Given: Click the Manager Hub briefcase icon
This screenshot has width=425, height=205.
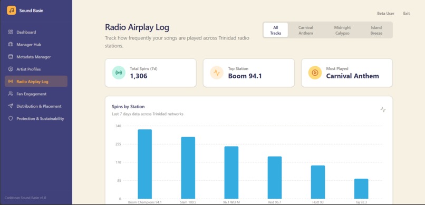Looking at the screenshot, I should coord(11,45).
